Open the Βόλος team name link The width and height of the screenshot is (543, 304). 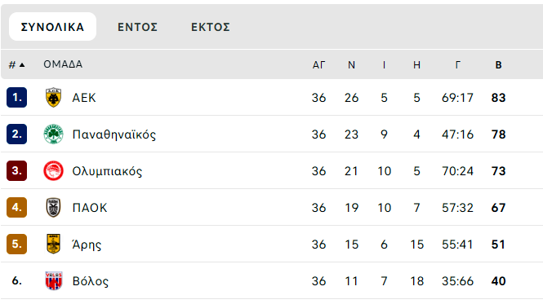(91, 281)
